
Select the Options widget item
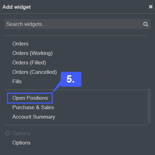[21, 143]
